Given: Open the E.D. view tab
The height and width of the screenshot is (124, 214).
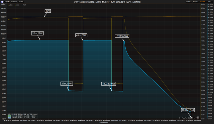Looking at the screenshot, I should [x=209, y=2].
